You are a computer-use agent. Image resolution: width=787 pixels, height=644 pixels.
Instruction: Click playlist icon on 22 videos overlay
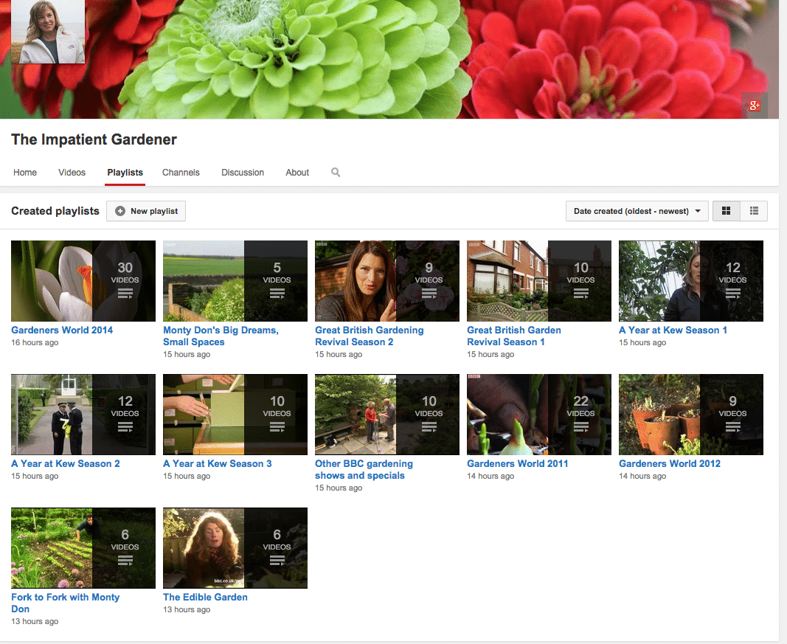[580, 427]
